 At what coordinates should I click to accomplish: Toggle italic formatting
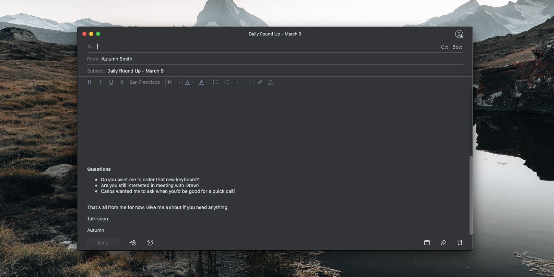[x=100, y=82]
